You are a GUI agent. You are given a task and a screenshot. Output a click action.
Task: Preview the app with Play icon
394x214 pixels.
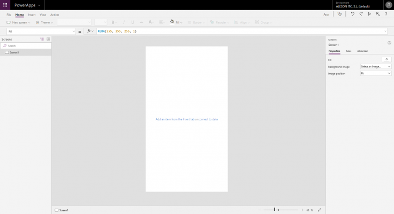click(x=369, y=14)
